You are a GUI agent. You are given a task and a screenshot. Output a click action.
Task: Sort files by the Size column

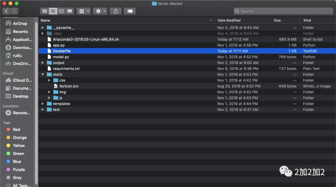coord(277,20)
